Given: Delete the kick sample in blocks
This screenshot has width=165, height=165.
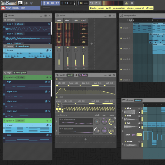Looking at the screenshot, I should (x=49, y=24).
